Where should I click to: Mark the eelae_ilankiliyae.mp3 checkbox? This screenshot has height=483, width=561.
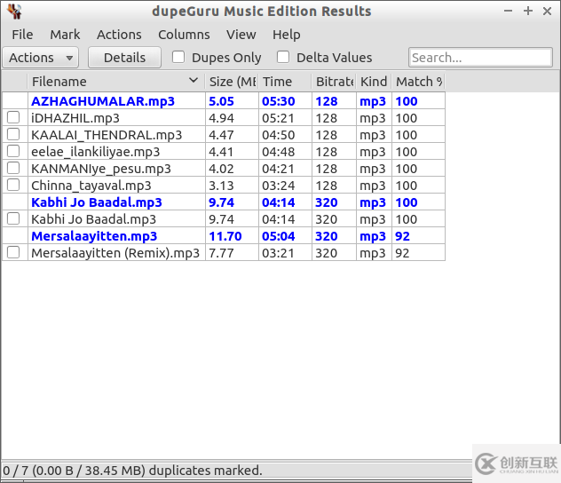[13, 151]
